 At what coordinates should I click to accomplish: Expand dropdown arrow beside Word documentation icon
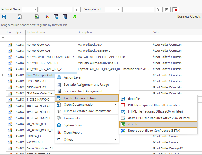point(12,16)
